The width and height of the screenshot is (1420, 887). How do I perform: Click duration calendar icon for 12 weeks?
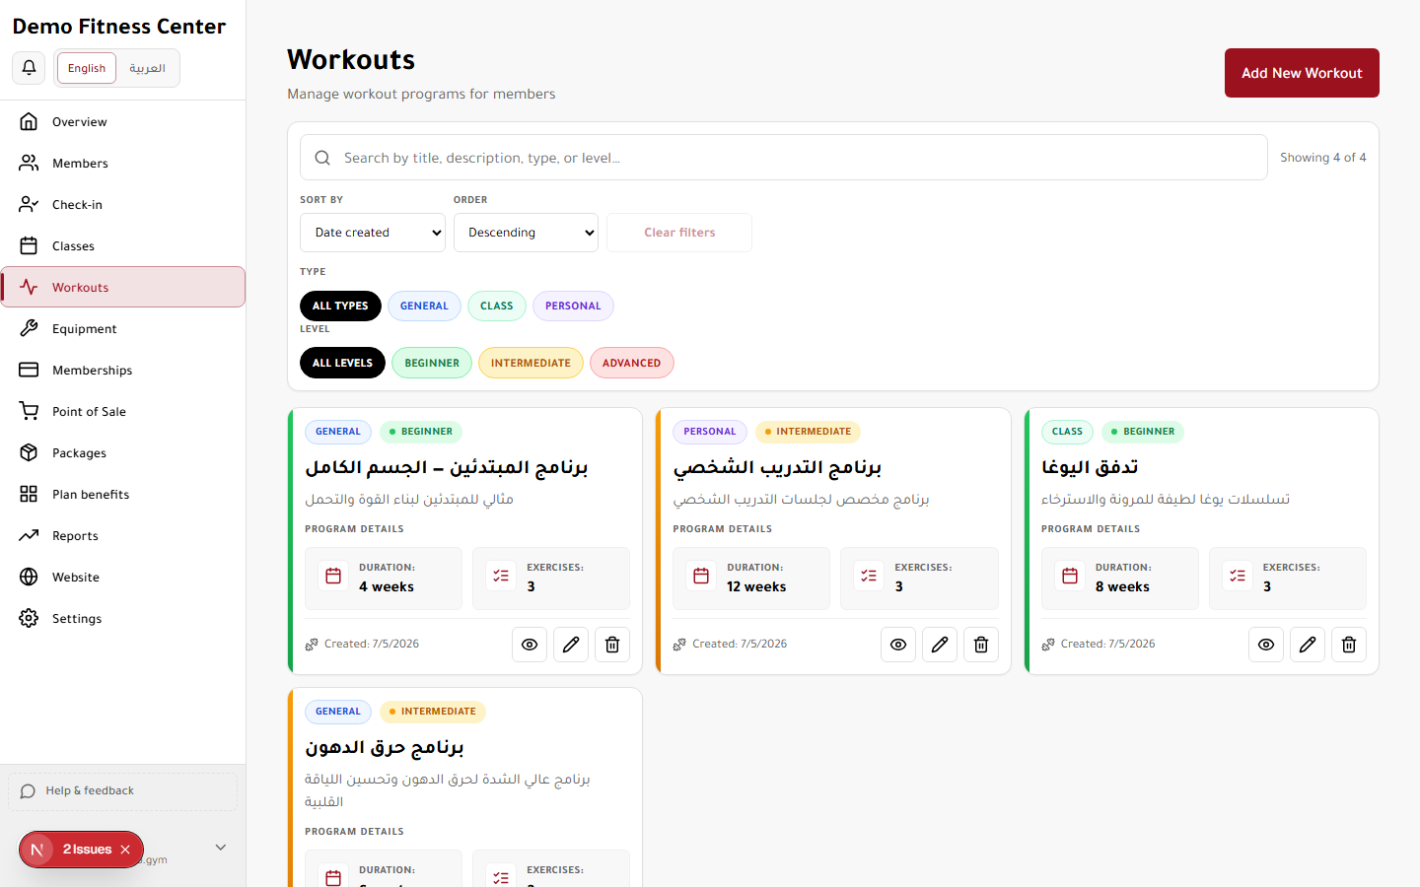click(x=701, y=577)
